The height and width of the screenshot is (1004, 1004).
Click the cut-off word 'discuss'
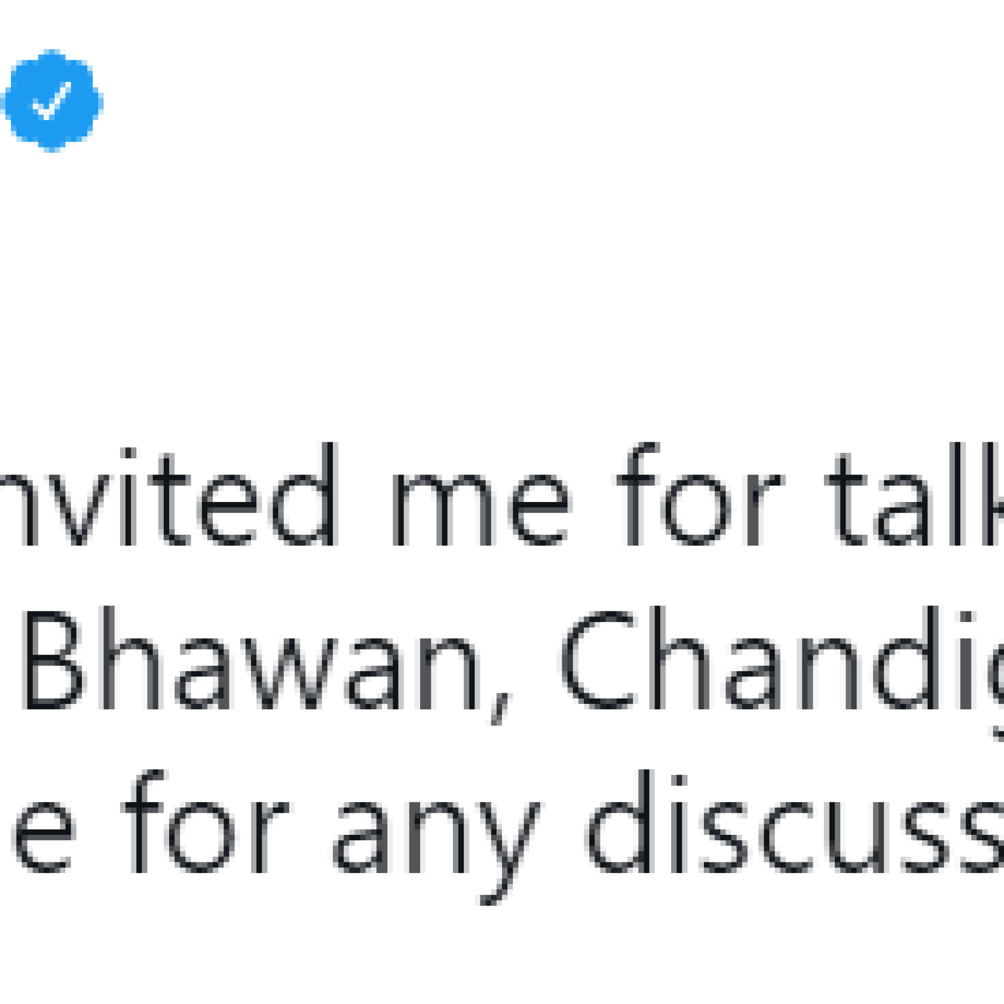point(794,828)
